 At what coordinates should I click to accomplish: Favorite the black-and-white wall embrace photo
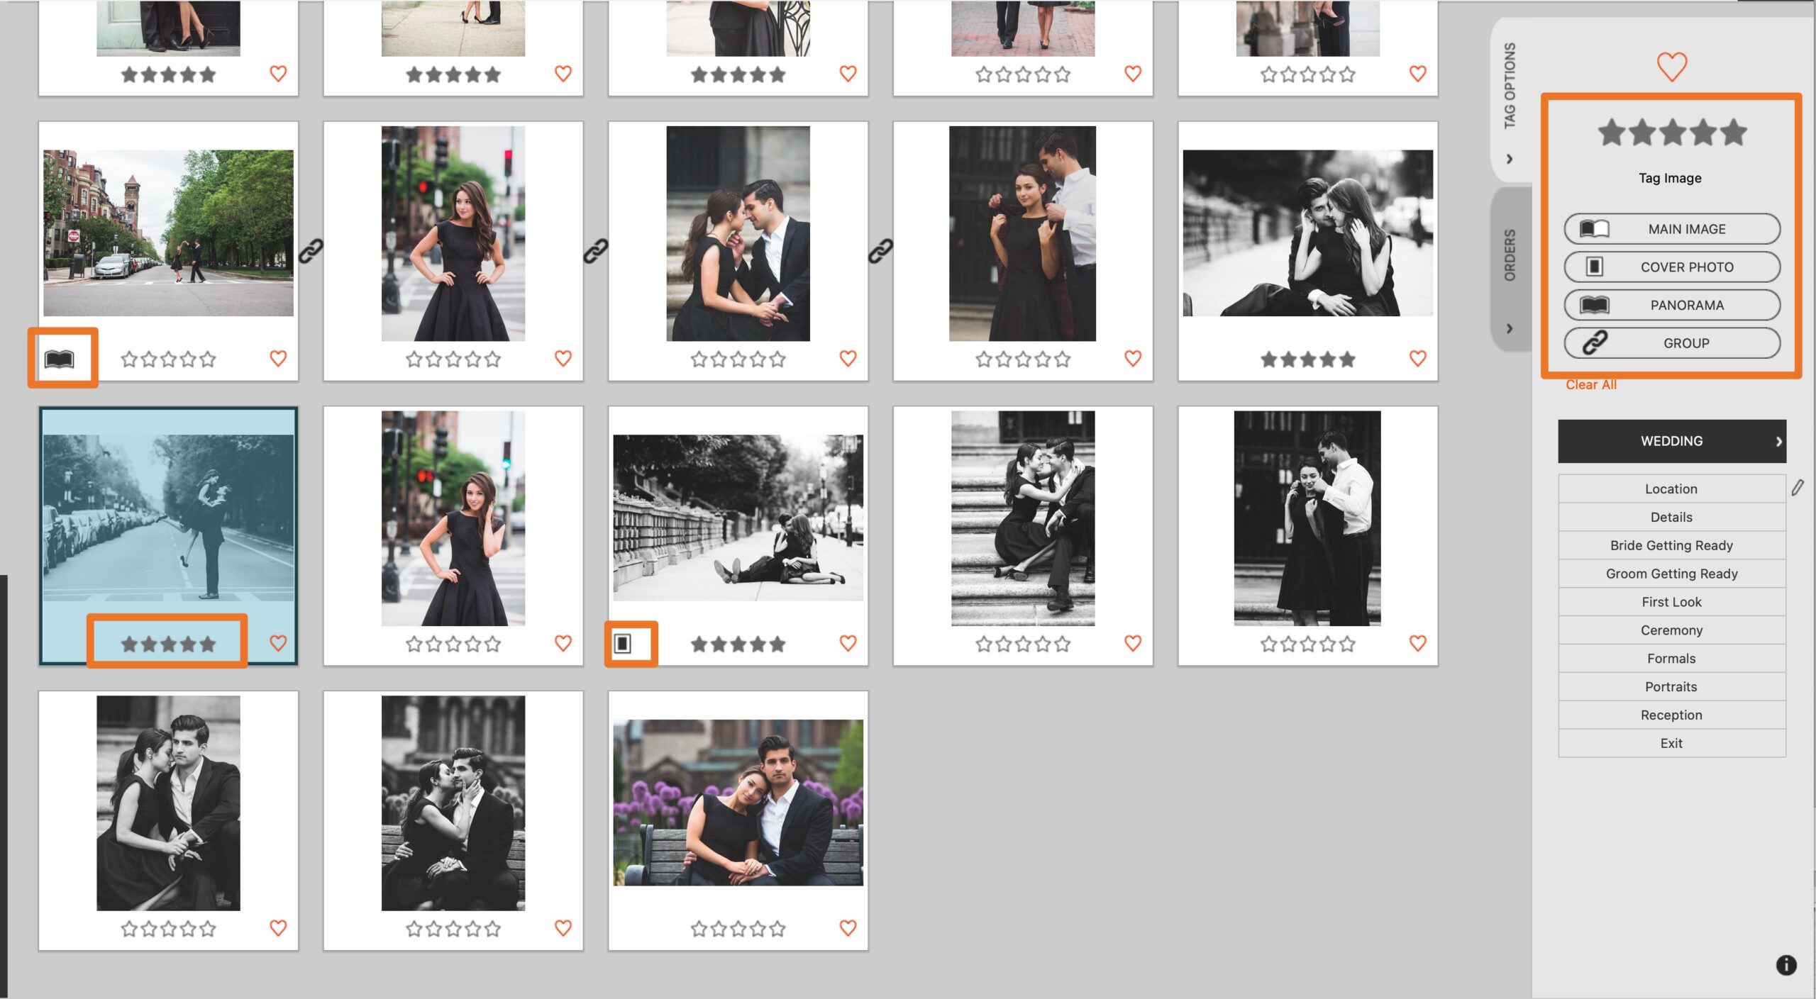[x=1417, y=359]
